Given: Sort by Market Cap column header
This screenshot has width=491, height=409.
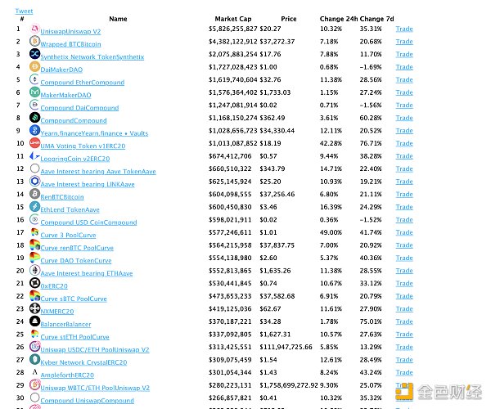Looking at the screenshot, I should click(x=232, y=18).
